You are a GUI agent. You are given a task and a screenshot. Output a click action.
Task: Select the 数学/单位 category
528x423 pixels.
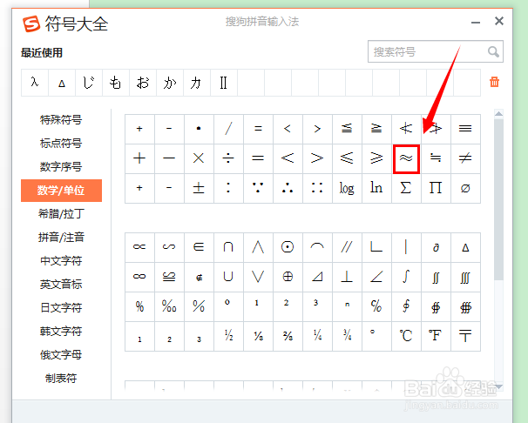tap(61, 191)
